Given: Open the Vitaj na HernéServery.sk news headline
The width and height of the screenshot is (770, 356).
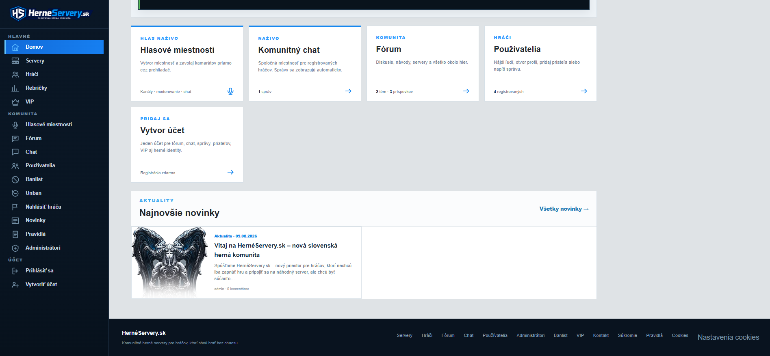Looking at the screenshot, I should [276, 250].
